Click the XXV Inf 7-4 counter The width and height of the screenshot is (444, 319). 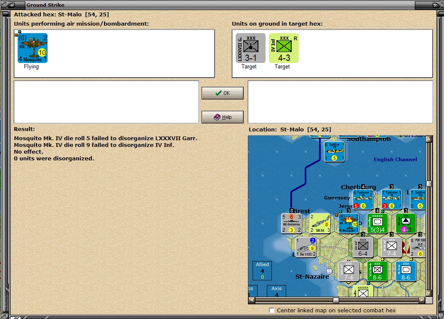349,271
